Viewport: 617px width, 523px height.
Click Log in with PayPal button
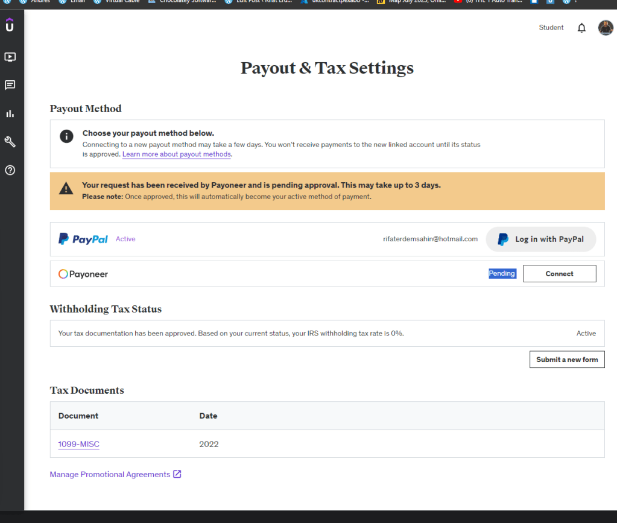pyautogui.click(x=541, y=239)
